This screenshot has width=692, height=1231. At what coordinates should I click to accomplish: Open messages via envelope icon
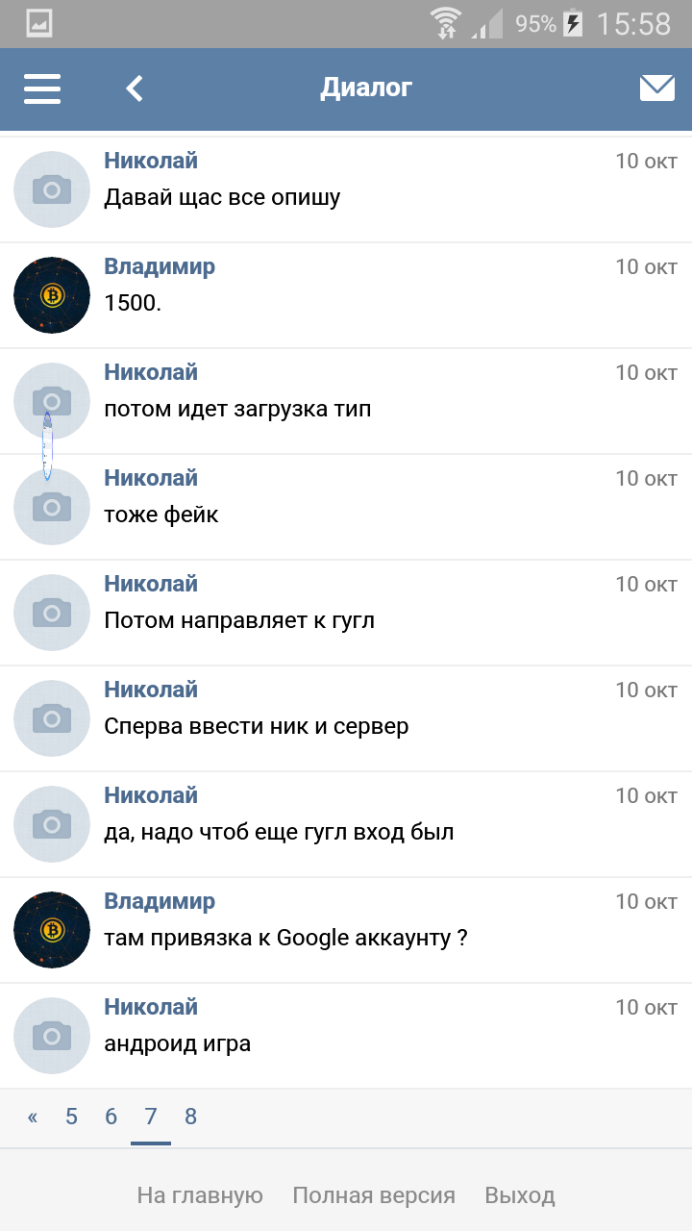pos(656,88)
